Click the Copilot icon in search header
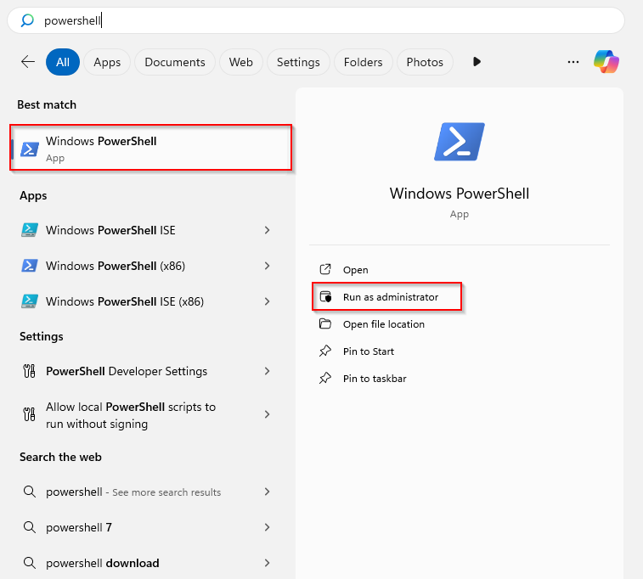The width and height of the screenshot is (643, 579). click(x=606, y=62)
